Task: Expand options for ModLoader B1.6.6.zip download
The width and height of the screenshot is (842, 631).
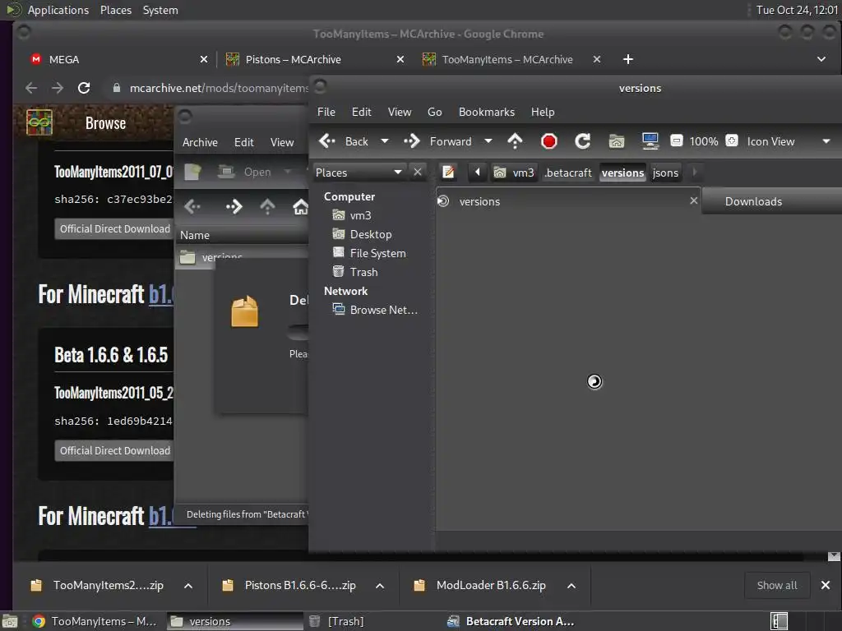Action: click(571, 586)
